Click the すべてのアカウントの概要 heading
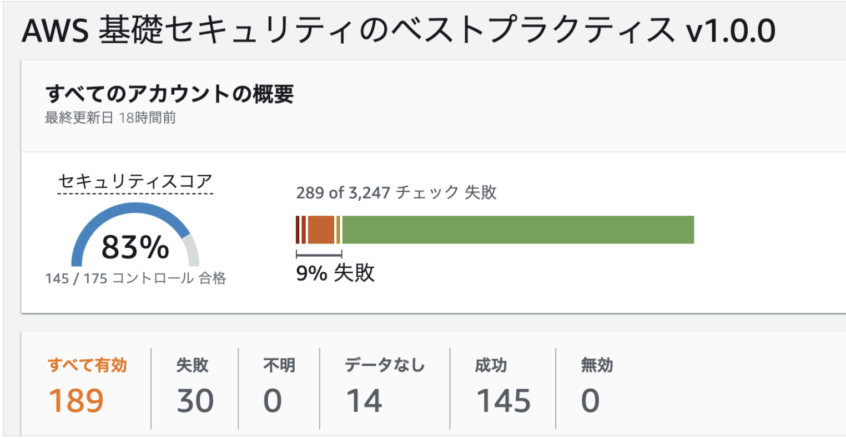 169,94
